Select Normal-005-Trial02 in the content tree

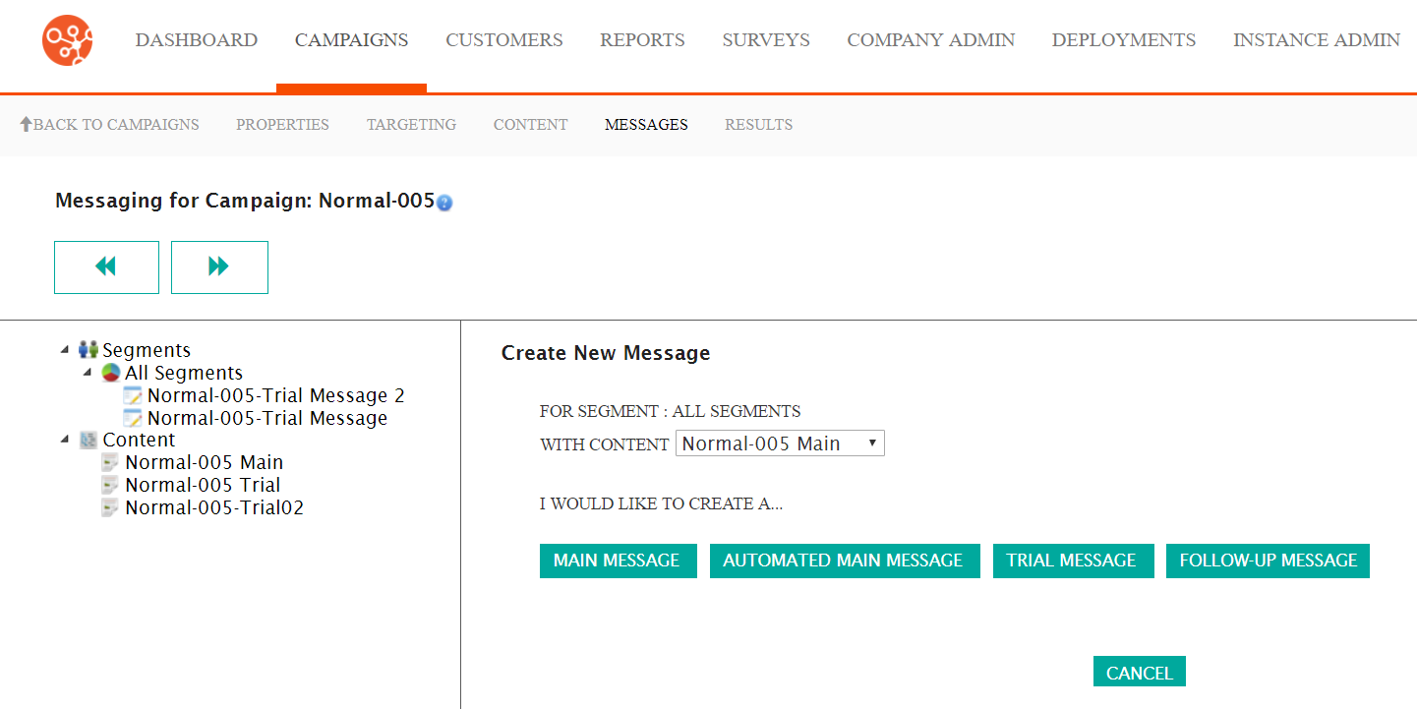coord(214,507)
